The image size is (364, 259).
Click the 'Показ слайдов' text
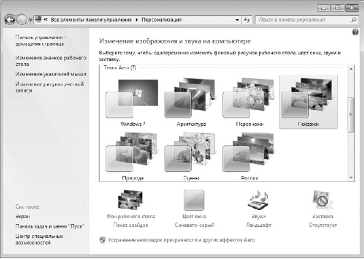click(131, 225)
